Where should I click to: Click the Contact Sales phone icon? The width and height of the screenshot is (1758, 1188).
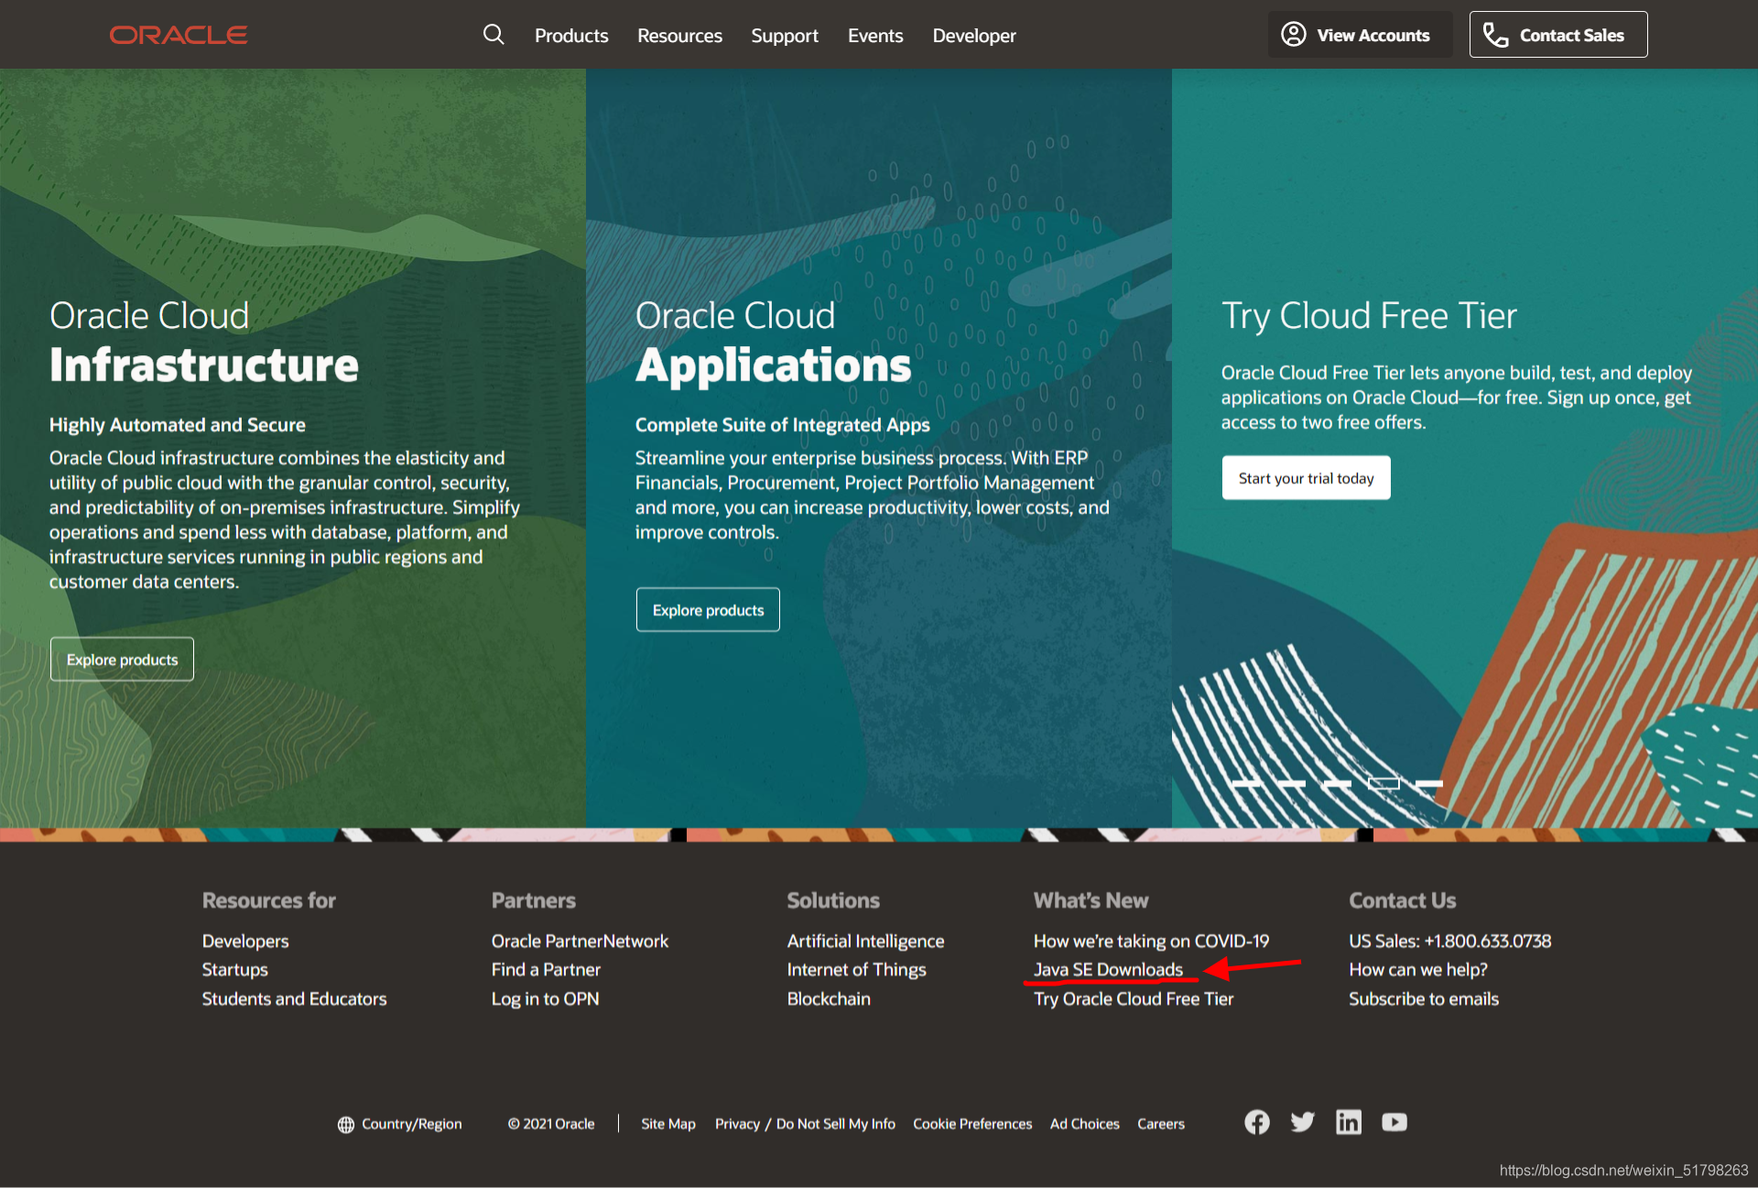pos(1494,35)
